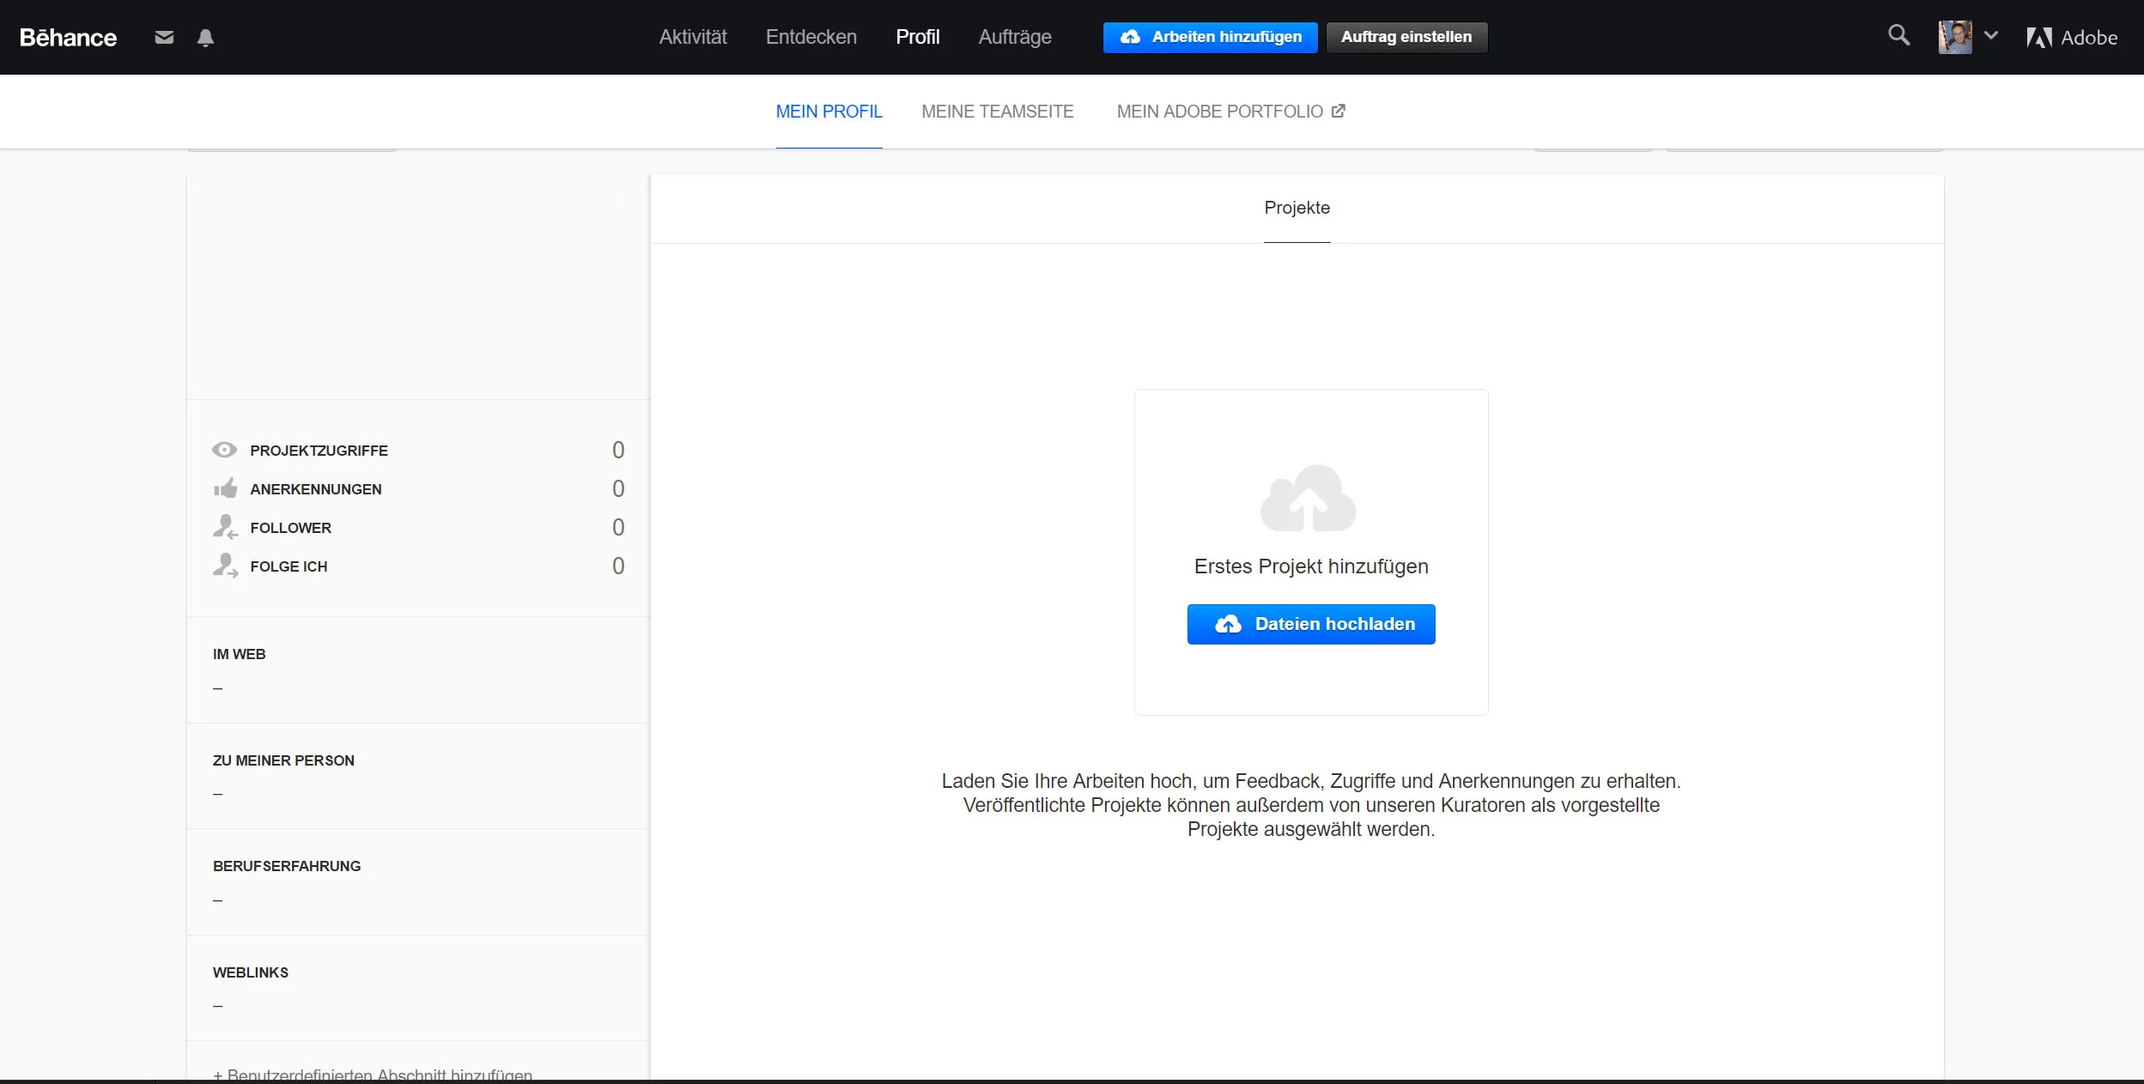Click the Projektzugriffe eye icon
Image resolution: width=2144 pixels, height=1084 pixels.
point(224,450)
